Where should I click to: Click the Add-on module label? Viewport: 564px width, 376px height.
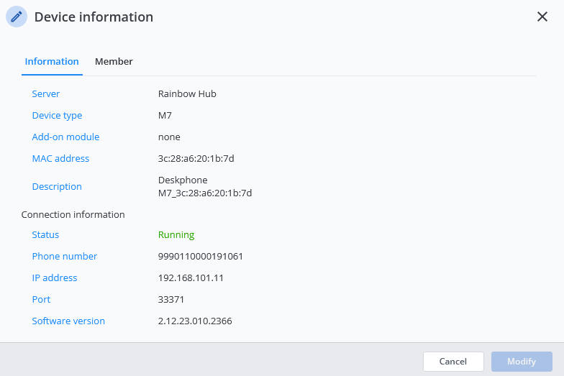click(65, 137)
